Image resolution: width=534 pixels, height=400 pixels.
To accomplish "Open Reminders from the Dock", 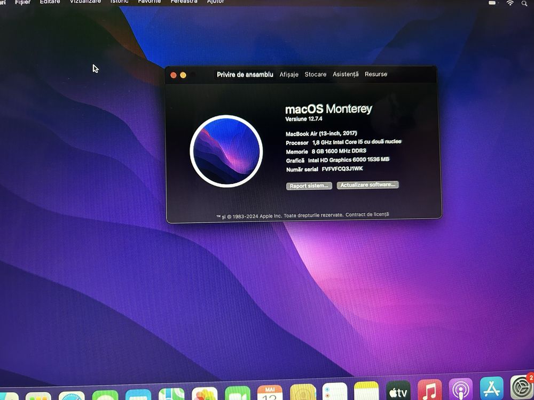I will pos(334,391).
